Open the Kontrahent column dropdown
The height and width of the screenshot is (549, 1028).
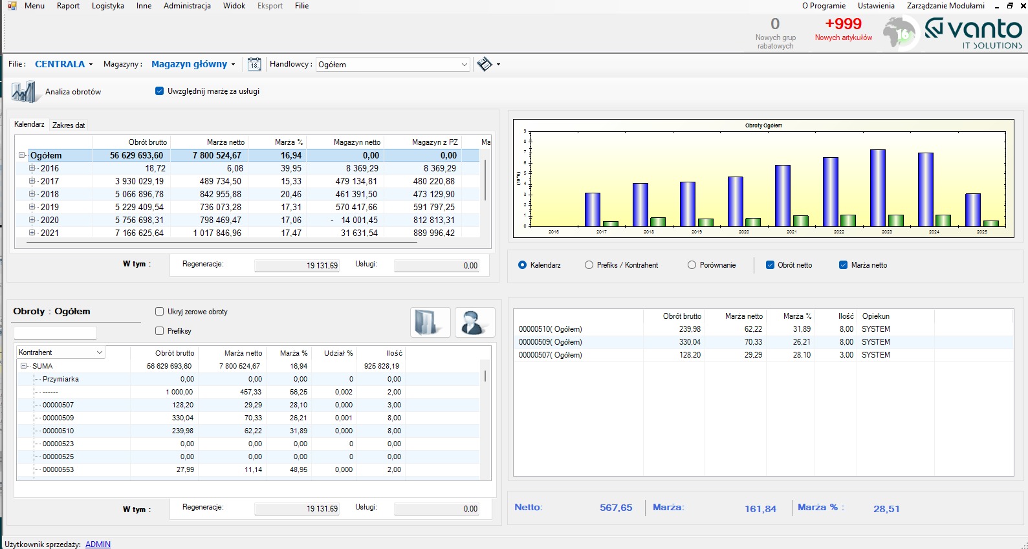[x=99, y=352]
